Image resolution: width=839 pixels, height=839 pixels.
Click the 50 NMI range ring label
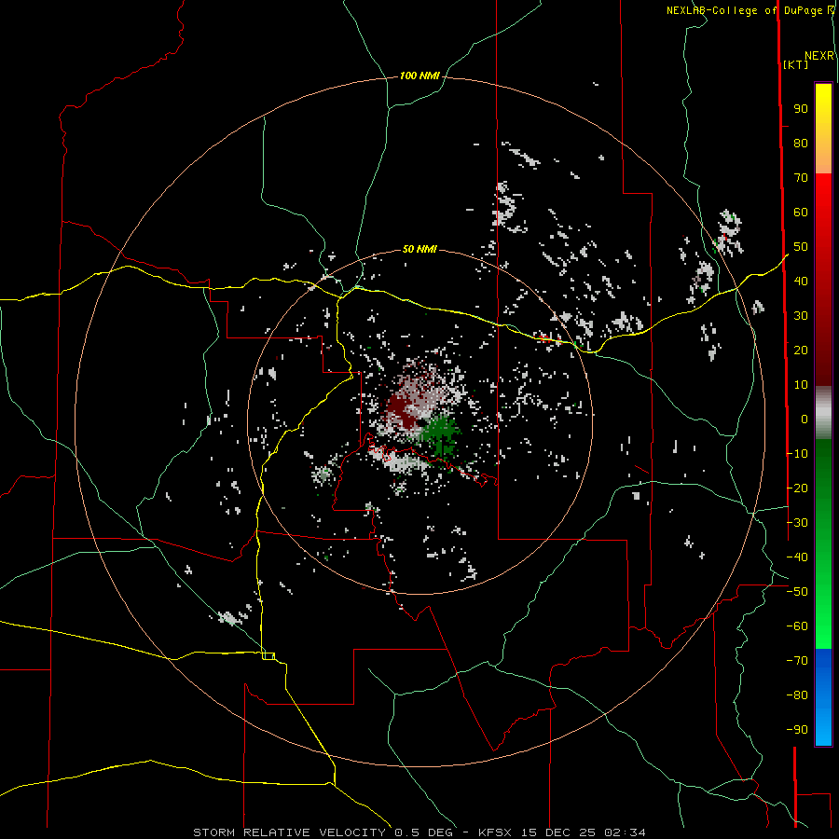click(419, 249)
